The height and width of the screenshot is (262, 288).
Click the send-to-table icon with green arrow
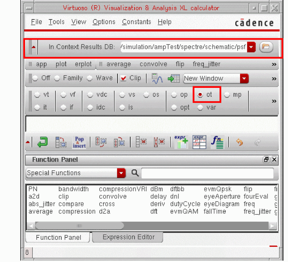[x=174, y=79]
